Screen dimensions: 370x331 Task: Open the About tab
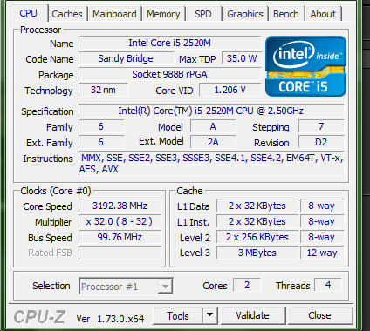tap(323, 14)
